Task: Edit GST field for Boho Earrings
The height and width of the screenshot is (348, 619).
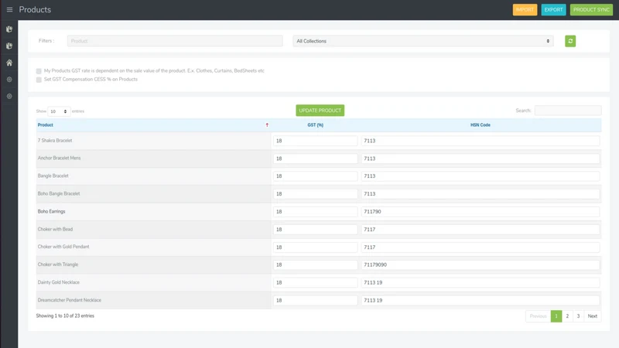Action: point(315,211)
